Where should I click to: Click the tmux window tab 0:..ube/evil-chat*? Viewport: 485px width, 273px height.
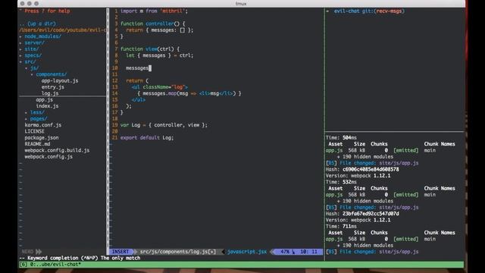point(55,265)
